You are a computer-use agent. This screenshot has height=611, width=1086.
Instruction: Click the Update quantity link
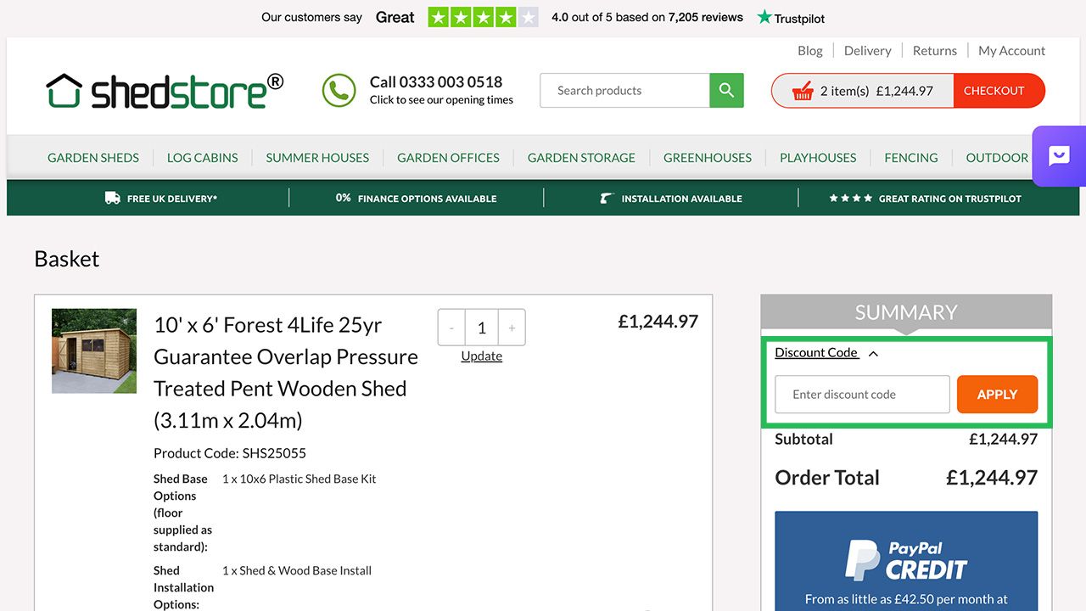tap(482, 356)
